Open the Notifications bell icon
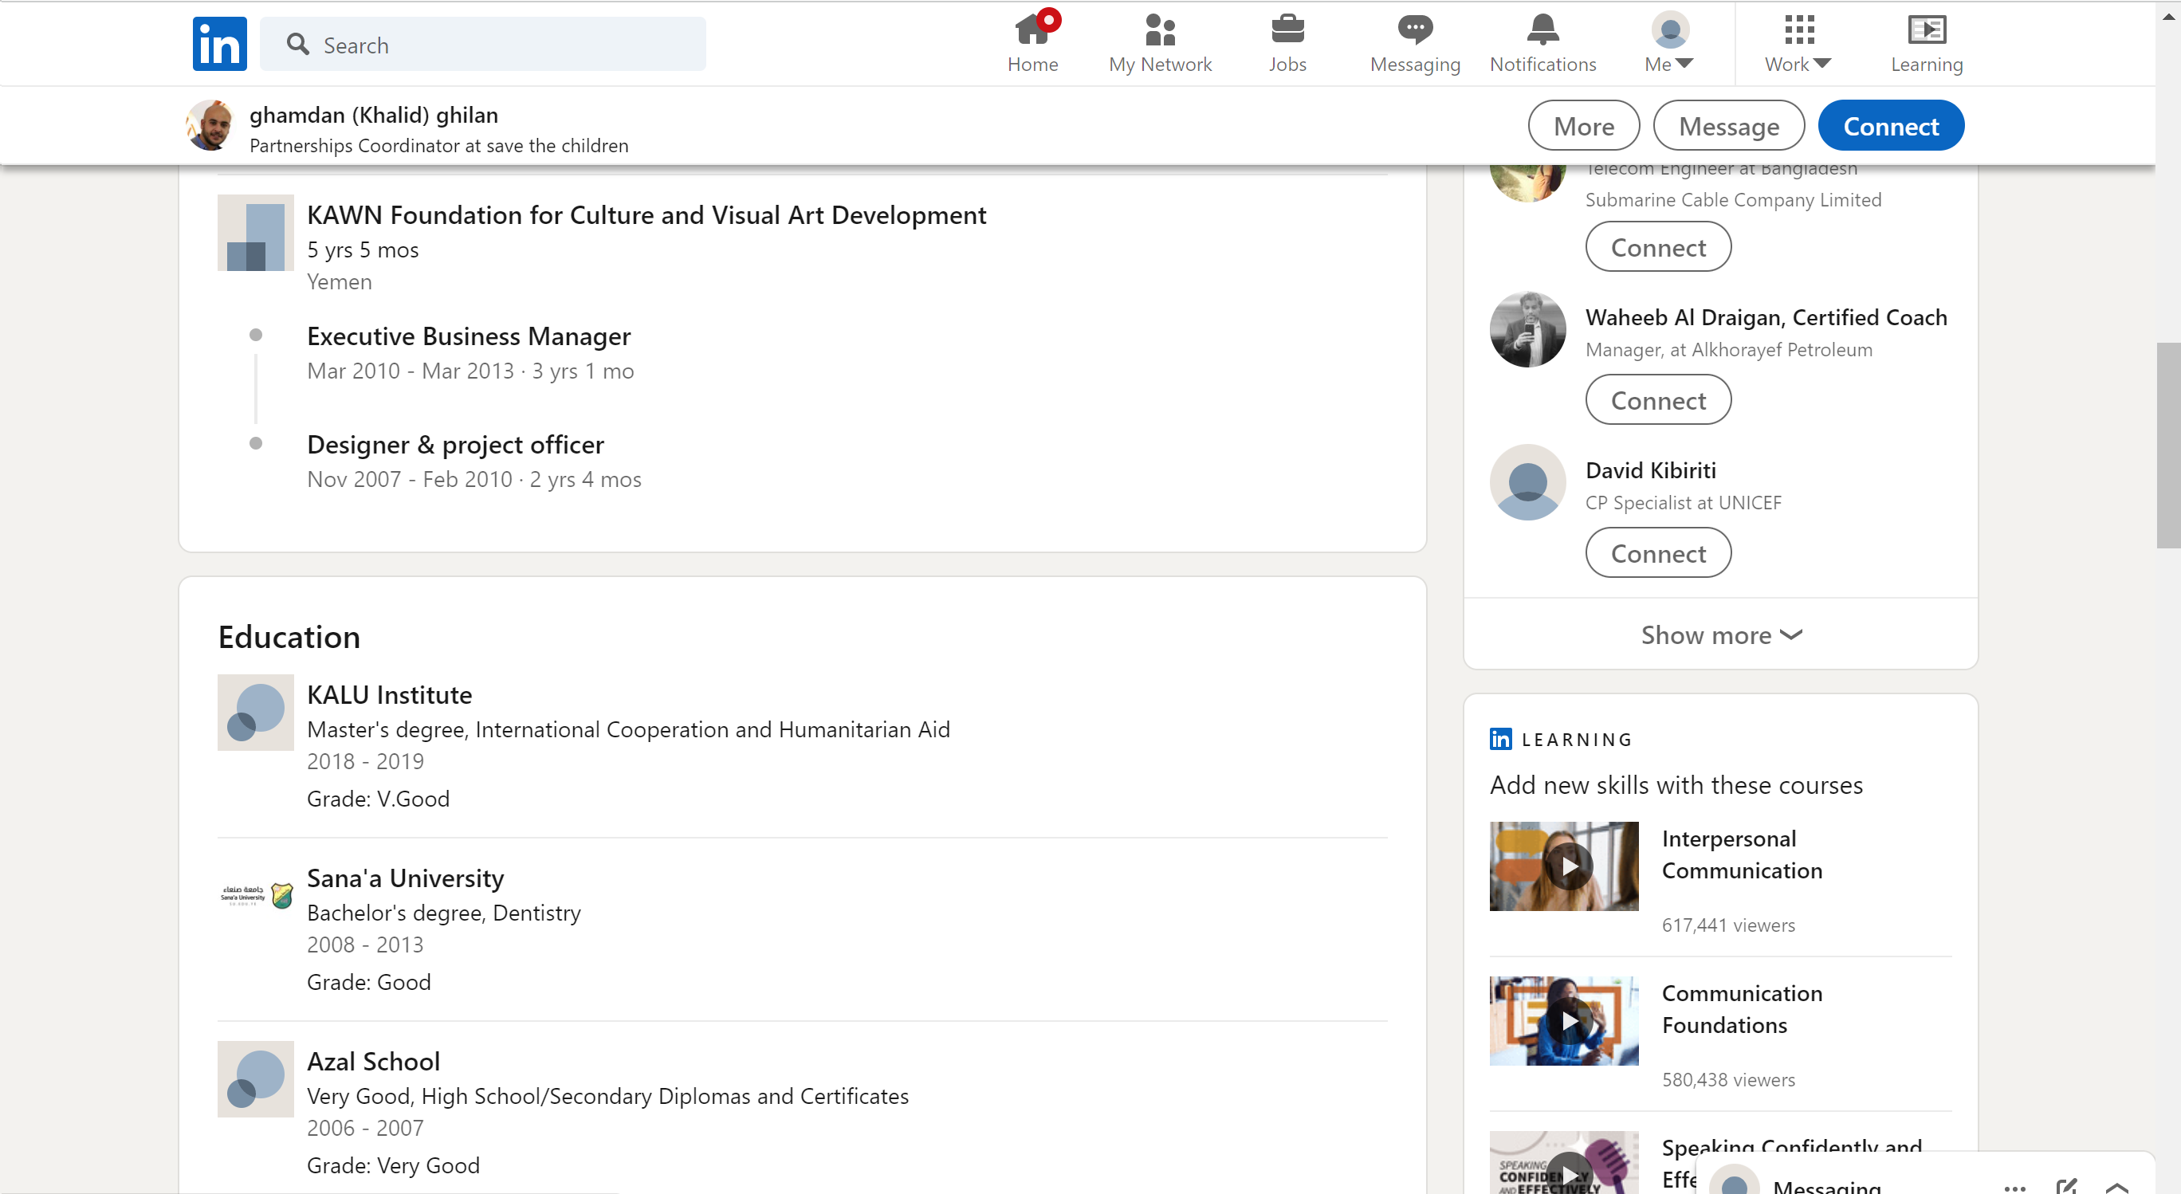The width and height of the screenshot is (2181, 1194). click(x=1542, y=30)
